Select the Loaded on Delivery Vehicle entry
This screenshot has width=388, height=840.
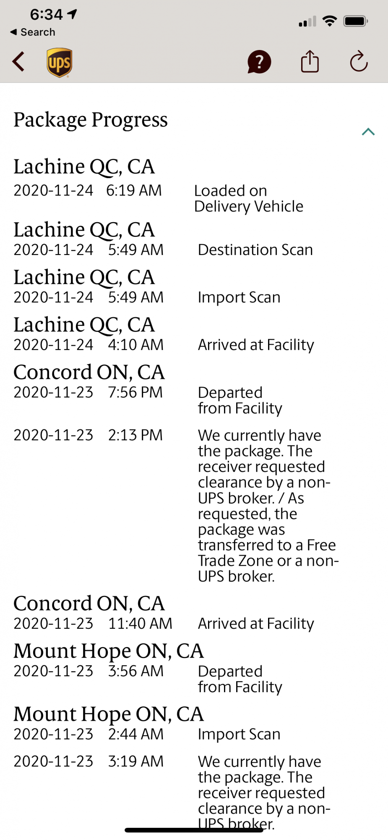248,199
